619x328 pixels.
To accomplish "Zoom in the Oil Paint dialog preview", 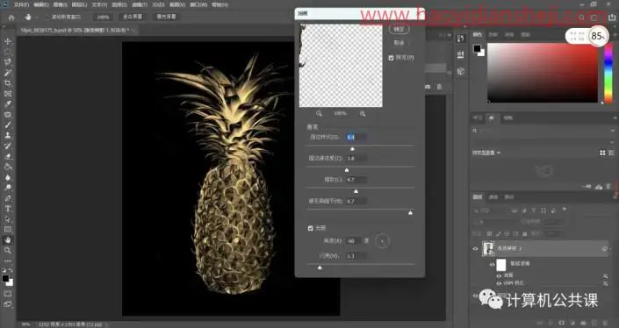I will point(363,113).
